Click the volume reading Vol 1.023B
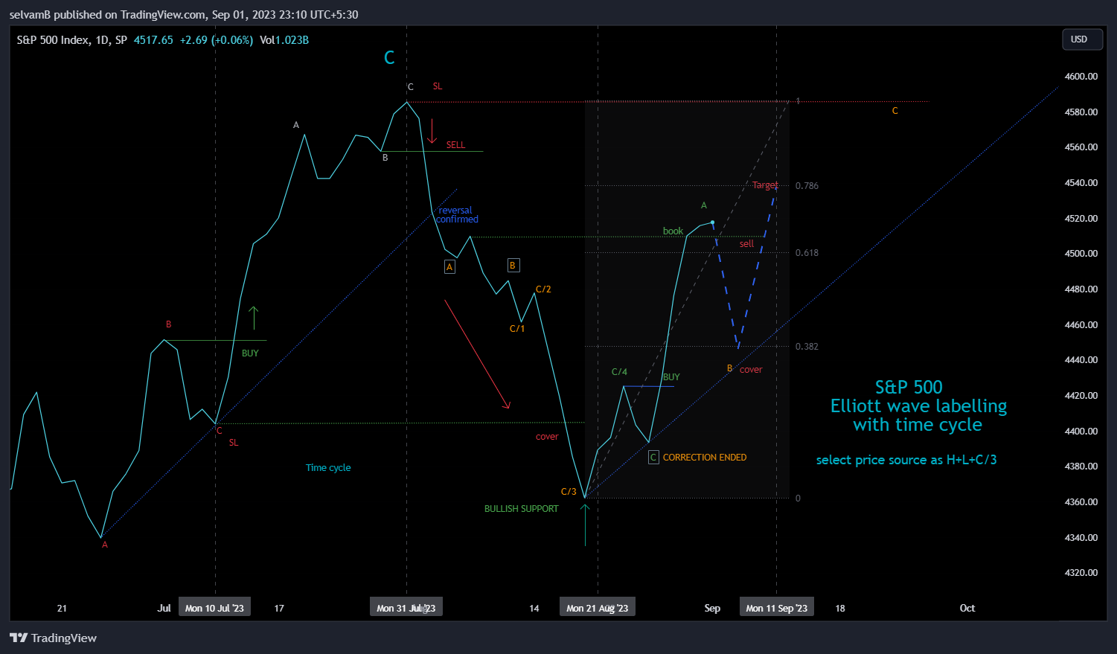This screenshot has height=654, width=1117. pos(284,40)
